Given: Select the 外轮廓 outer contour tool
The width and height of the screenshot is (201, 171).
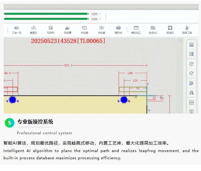Looking at the screenshot, I should click(x=85, y=30).
